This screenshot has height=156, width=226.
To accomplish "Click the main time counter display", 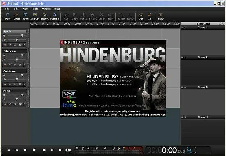I will [x=166, y=150].
